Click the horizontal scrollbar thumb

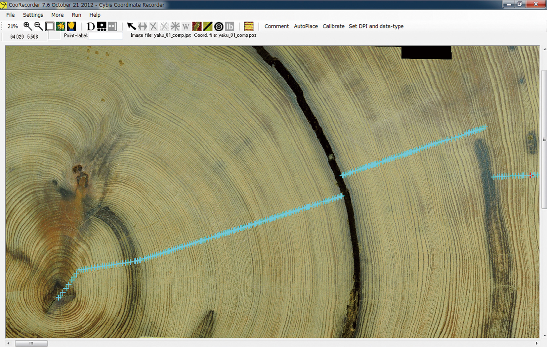click(x=31, y=343)
